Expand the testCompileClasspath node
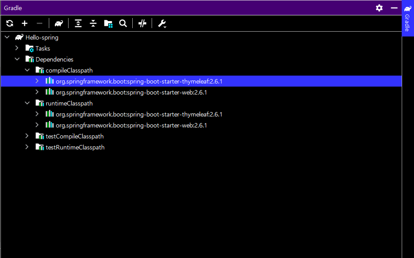Image resolution: width=414 pixels, height=258 pixels. click(27, 136)
